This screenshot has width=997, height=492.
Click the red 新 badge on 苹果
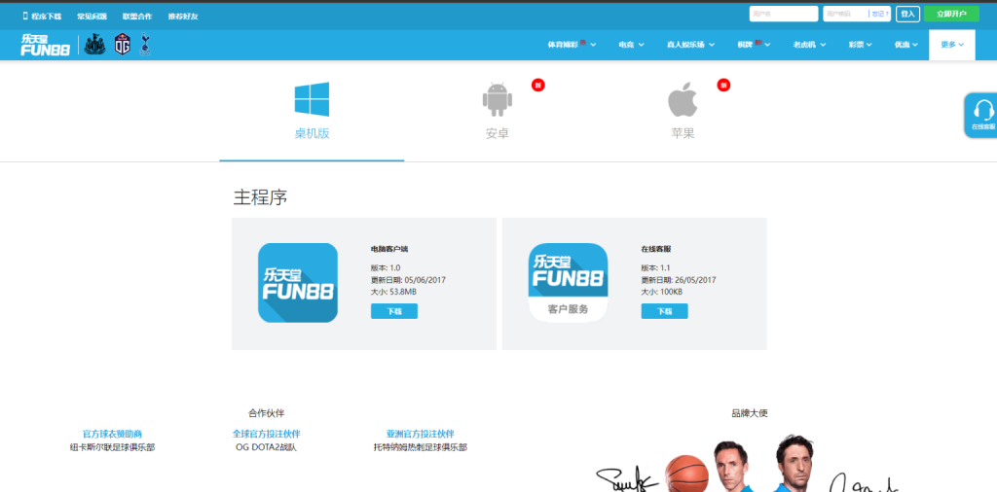click(723, 85)
